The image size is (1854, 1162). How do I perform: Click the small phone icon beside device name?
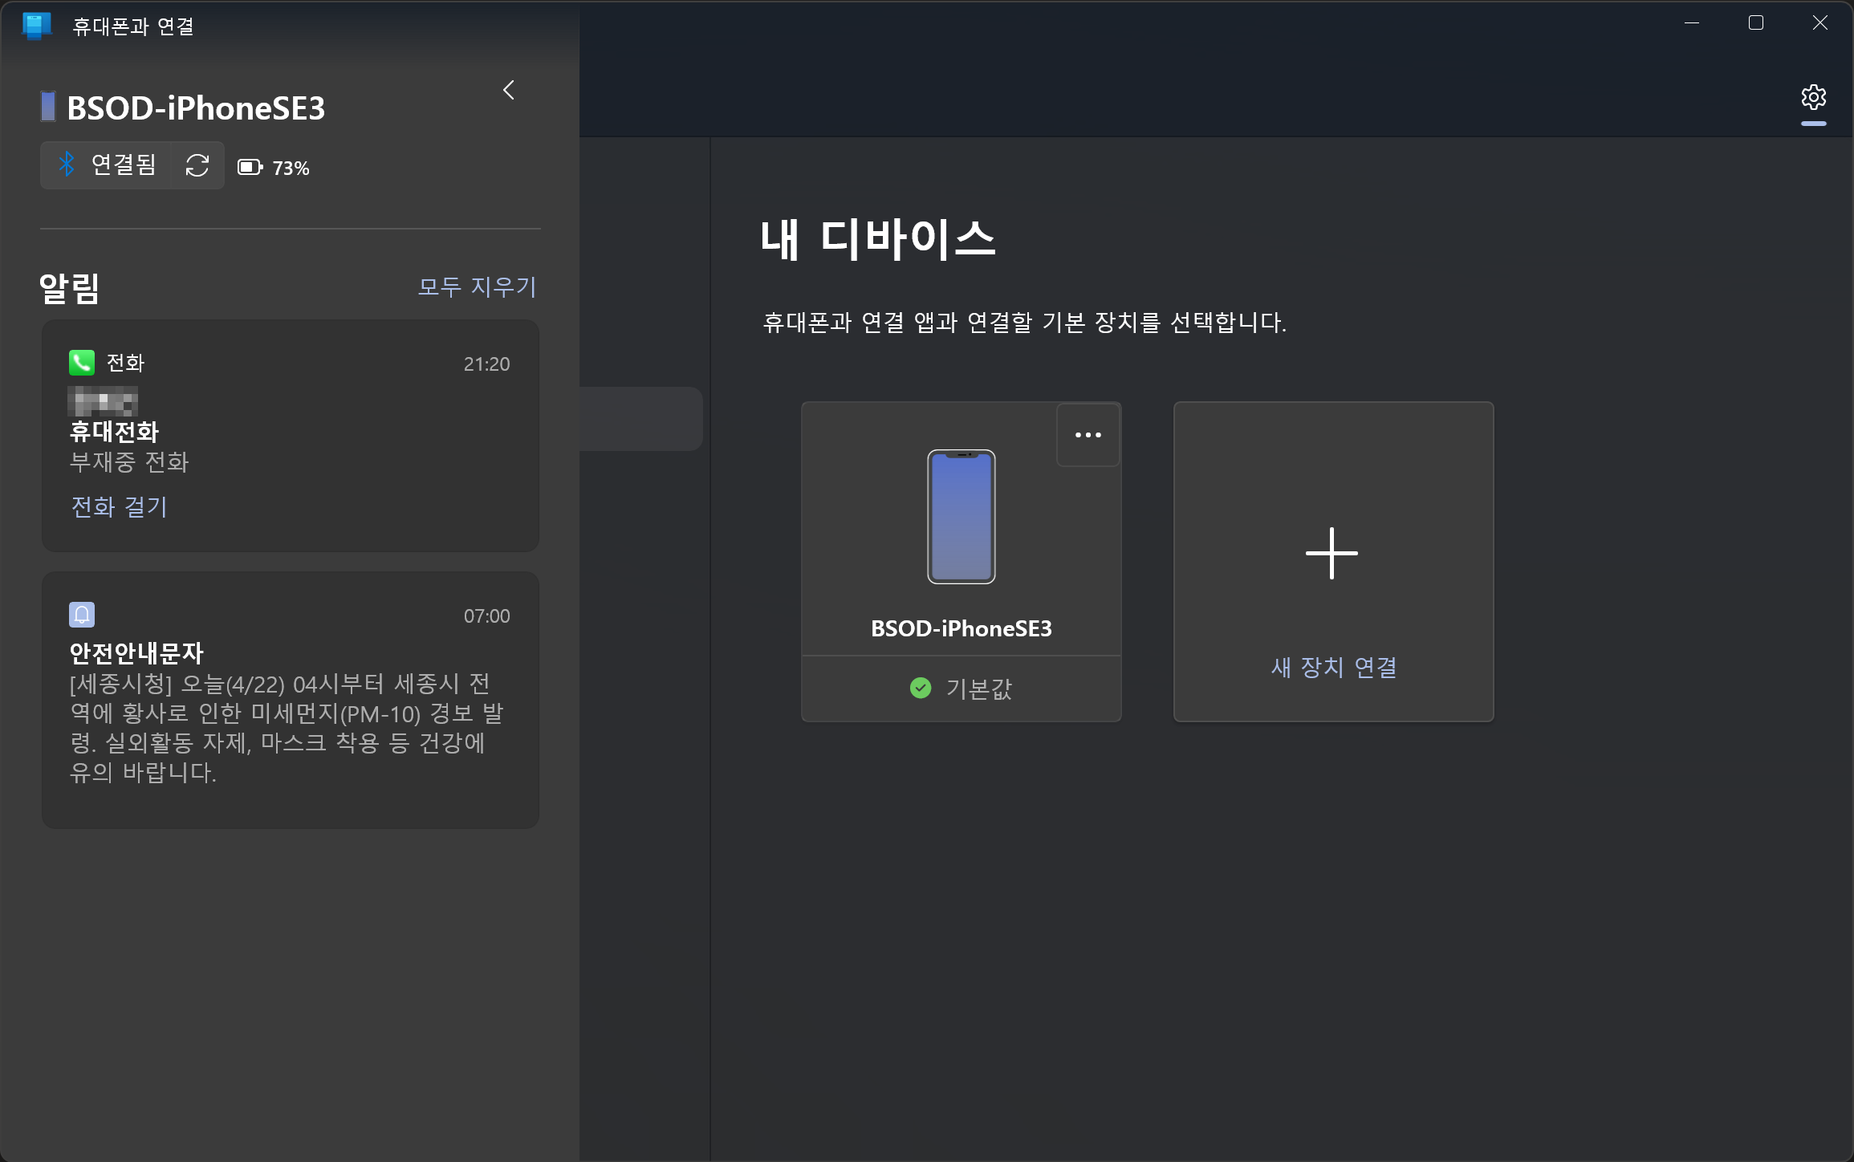coord(48,107)
